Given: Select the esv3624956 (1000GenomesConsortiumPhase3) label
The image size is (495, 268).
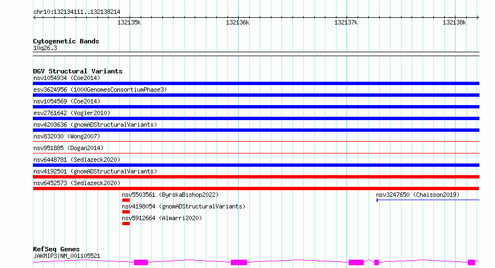Looking at the screenshot, I should click(100, 90).
